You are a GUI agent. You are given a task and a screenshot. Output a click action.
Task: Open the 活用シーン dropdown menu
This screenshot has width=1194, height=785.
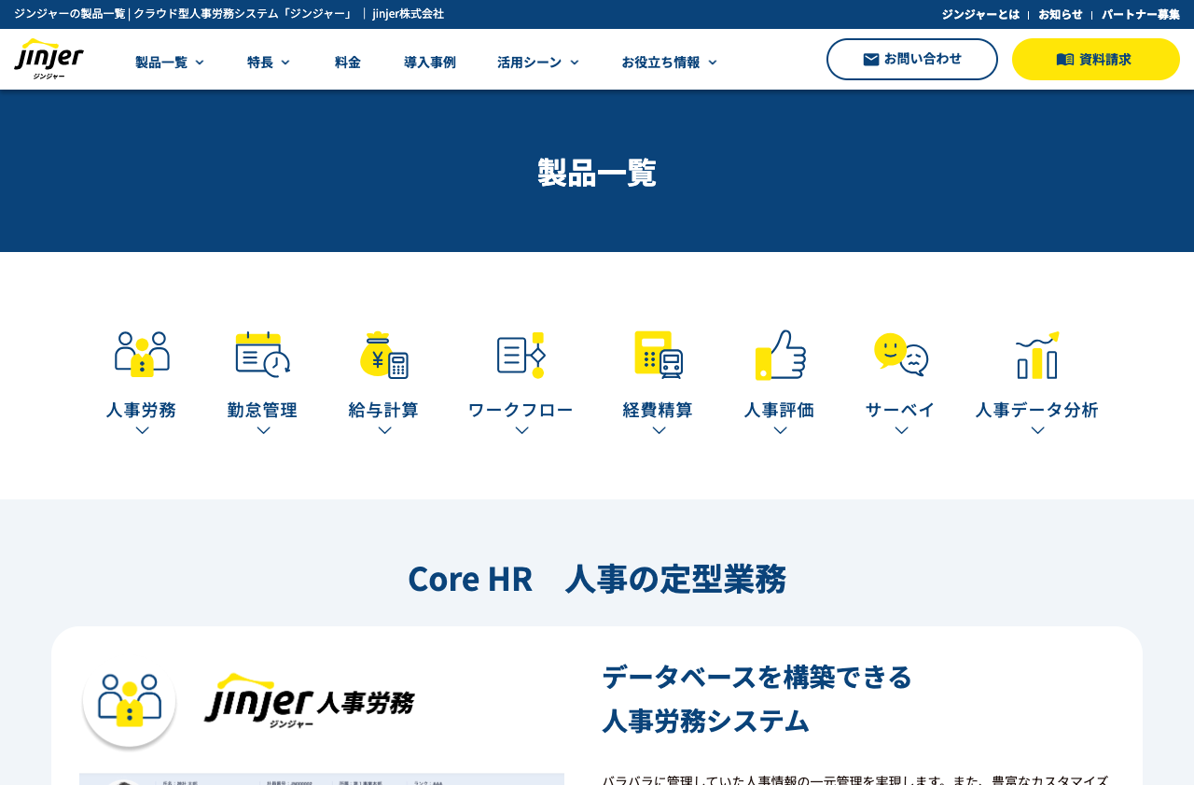click(537, 61)
